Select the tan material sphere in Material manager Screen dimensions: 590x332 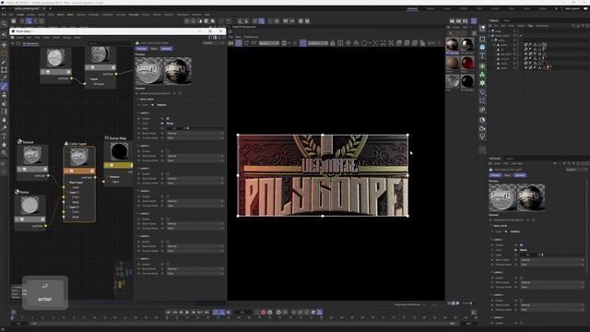(x=453, y=63)
